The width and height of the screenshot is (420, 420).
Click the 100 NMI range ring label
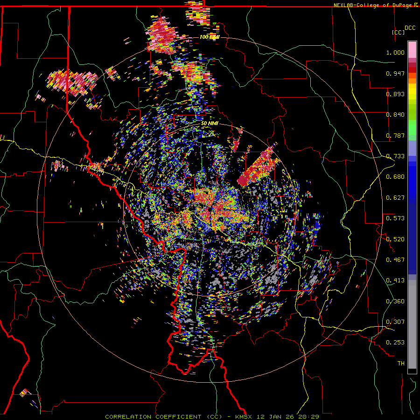coord(210,37)
